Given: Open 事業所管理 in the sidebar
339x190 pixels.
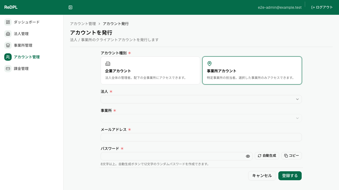Looking at the screenshot, I should click(x=23, y=45).
